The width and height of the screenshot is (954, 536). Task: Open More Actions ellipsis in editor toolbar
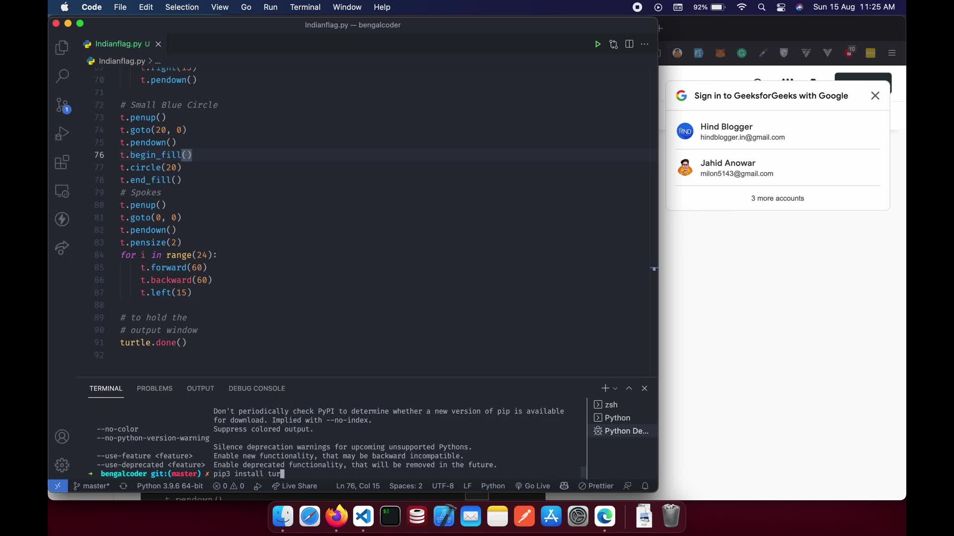tap(644, 44)
